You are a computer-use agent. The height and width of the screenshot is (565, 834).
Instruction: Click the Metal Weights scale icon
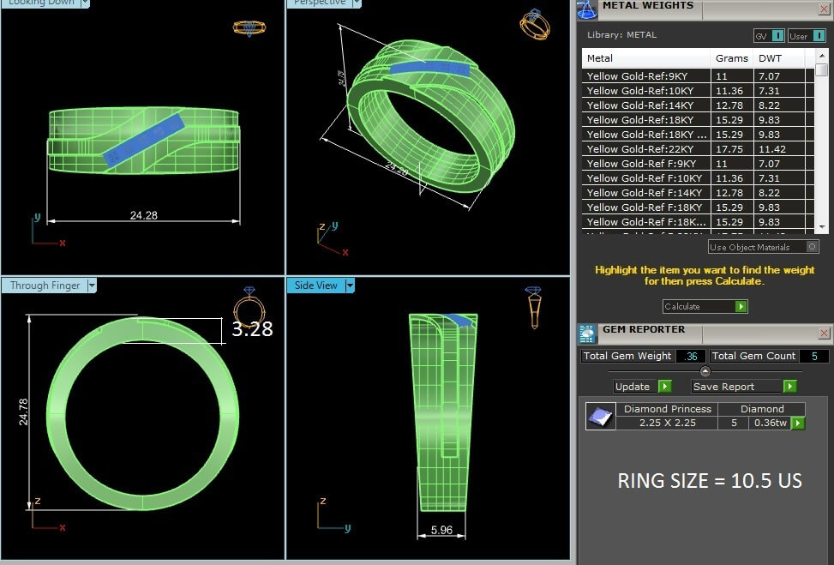click(x=586, y=9)
